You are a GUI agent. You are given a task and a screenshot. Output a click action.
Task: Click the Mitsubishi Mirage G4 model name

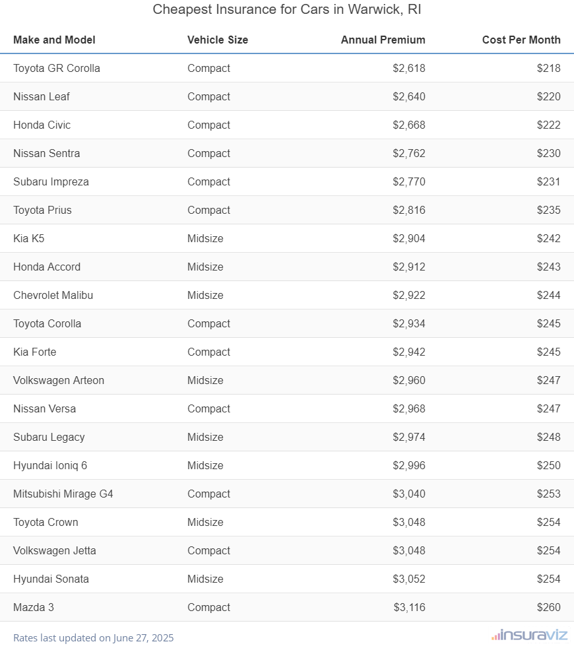[x=63, y=494]
